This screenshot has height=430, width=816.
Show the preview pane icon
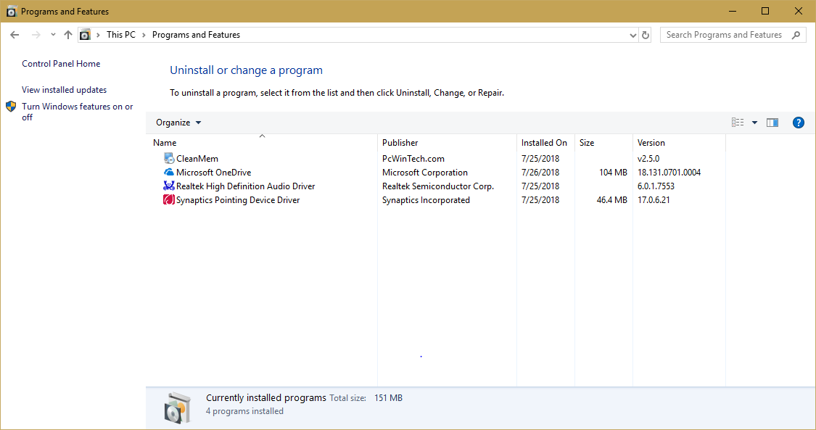(772, 123)
